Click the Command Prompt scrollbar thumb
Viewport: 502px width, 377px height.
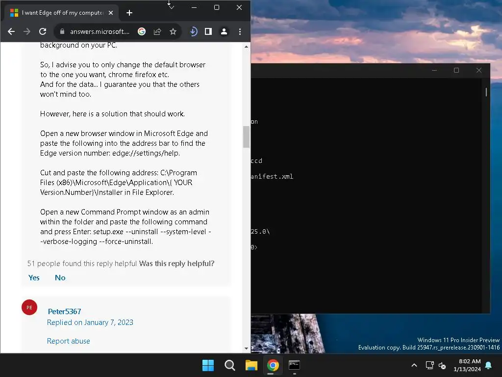tap(486, 92)
